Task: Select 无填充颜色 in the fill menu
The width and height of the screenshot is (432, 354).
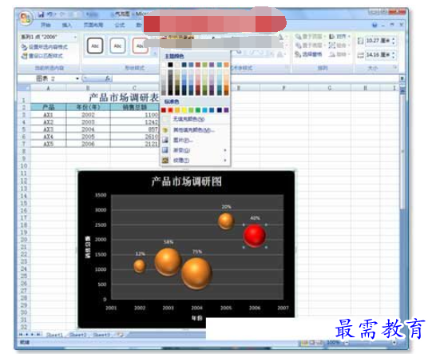Action: pyautogui.click(x=195, y=119)
